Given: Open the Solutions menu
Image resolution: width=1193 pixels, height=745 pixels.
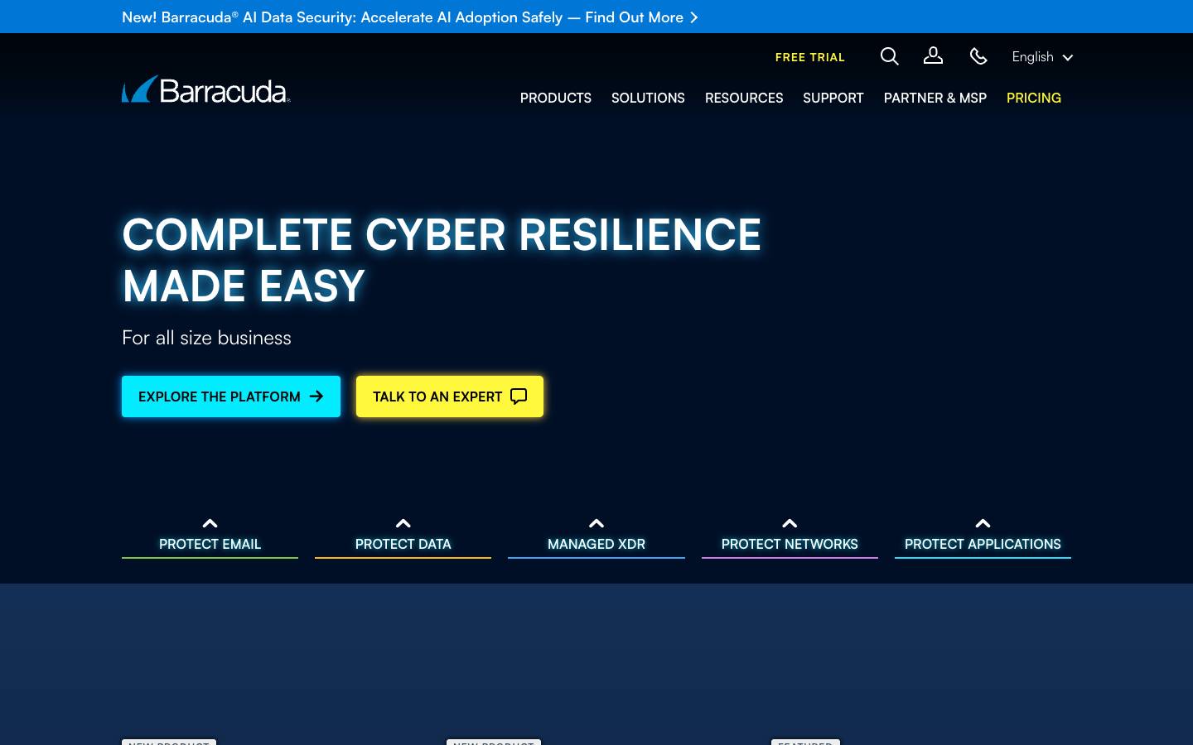Looking at the screenshot, I should tap(648, 98).
